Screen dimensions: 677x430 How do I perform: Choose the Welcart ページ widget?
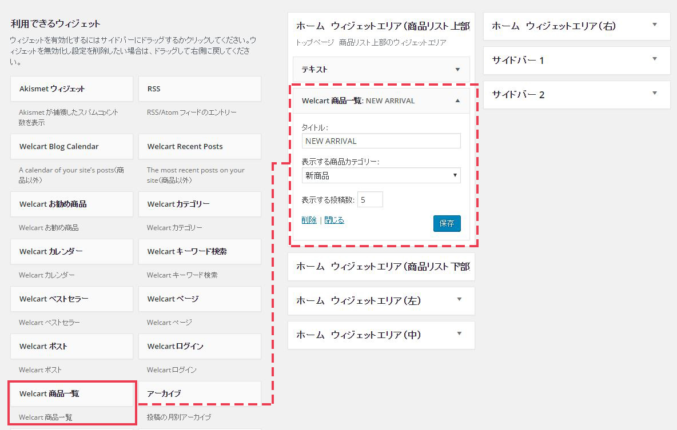[x=200, y=299]
